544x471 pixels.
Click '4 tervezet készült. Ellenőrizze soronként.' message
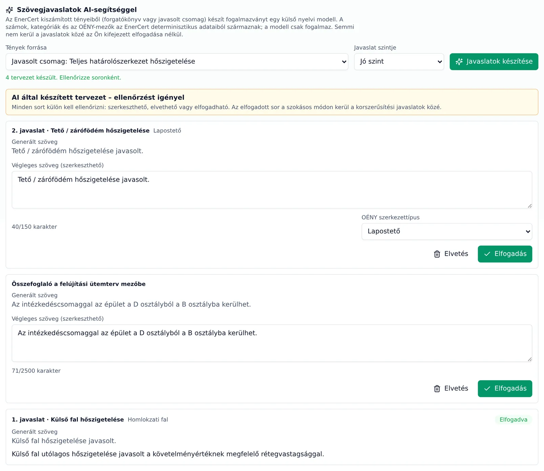[63, 78]
